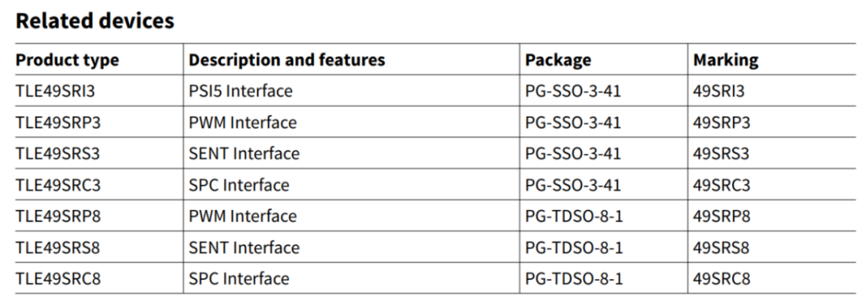Select the Marking column header
Viewport: 862px width, 296px height.
click(726, 60)
